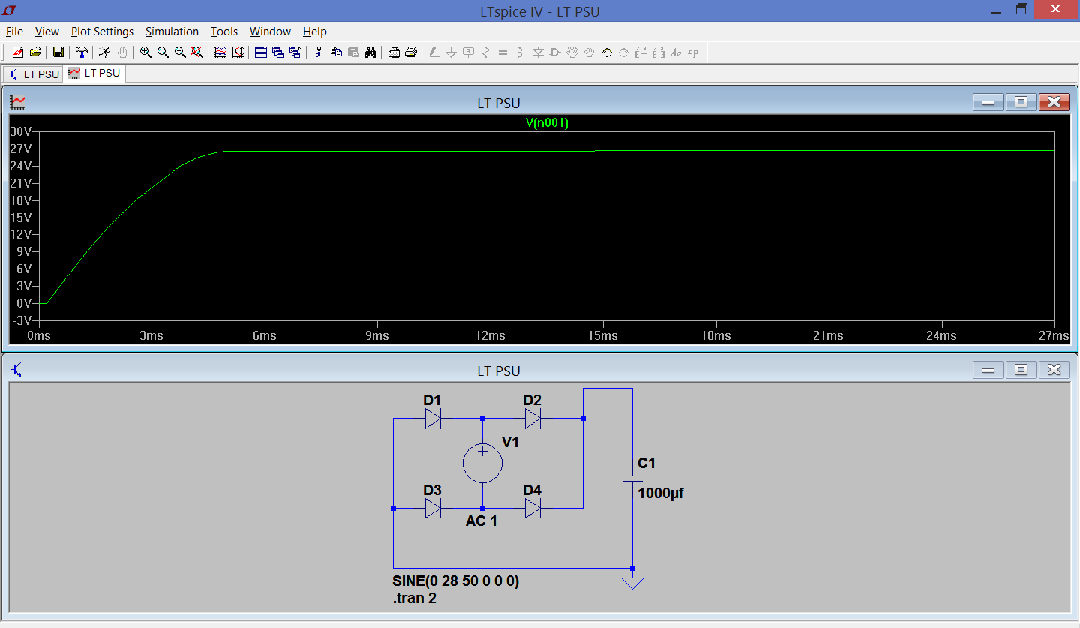Switch to the LT PSU schematic tab

(x=34, y=74)
